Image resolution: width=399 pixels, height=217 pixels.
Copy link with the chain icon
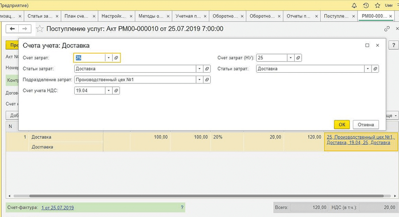pos(387,28)
